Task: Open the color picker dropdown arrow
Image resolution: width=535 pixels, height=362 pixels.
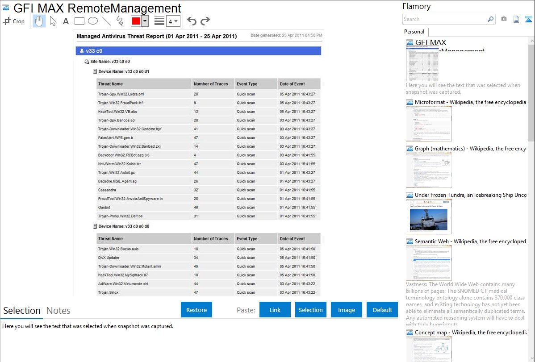Action: point(145,21)
